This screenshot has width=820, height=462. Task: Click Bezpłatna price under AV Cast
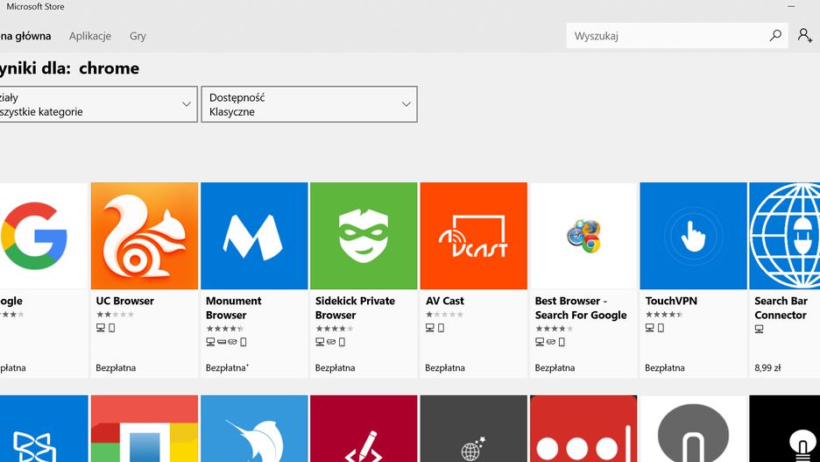(x=445, y=368)
